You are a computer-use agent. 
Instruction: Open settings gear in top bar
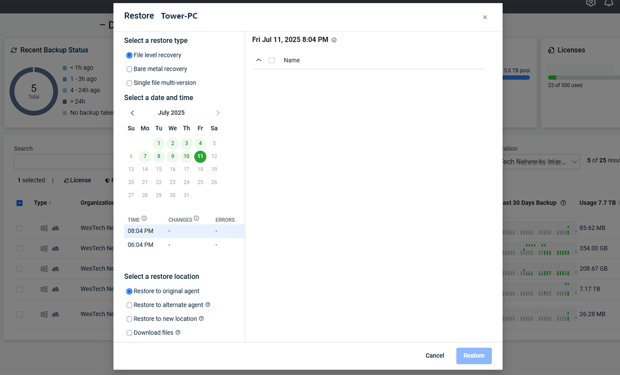(591, 3)
